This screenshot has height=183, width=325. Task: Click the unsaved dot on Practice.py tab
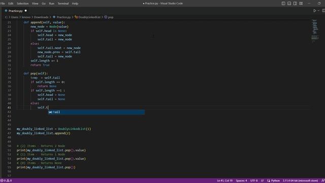(x=26, y=11)
